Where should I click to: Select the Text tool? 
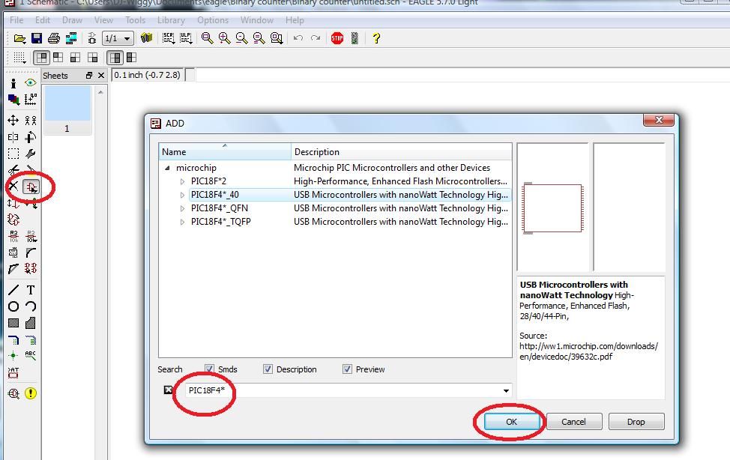click(x=31, y=290)
